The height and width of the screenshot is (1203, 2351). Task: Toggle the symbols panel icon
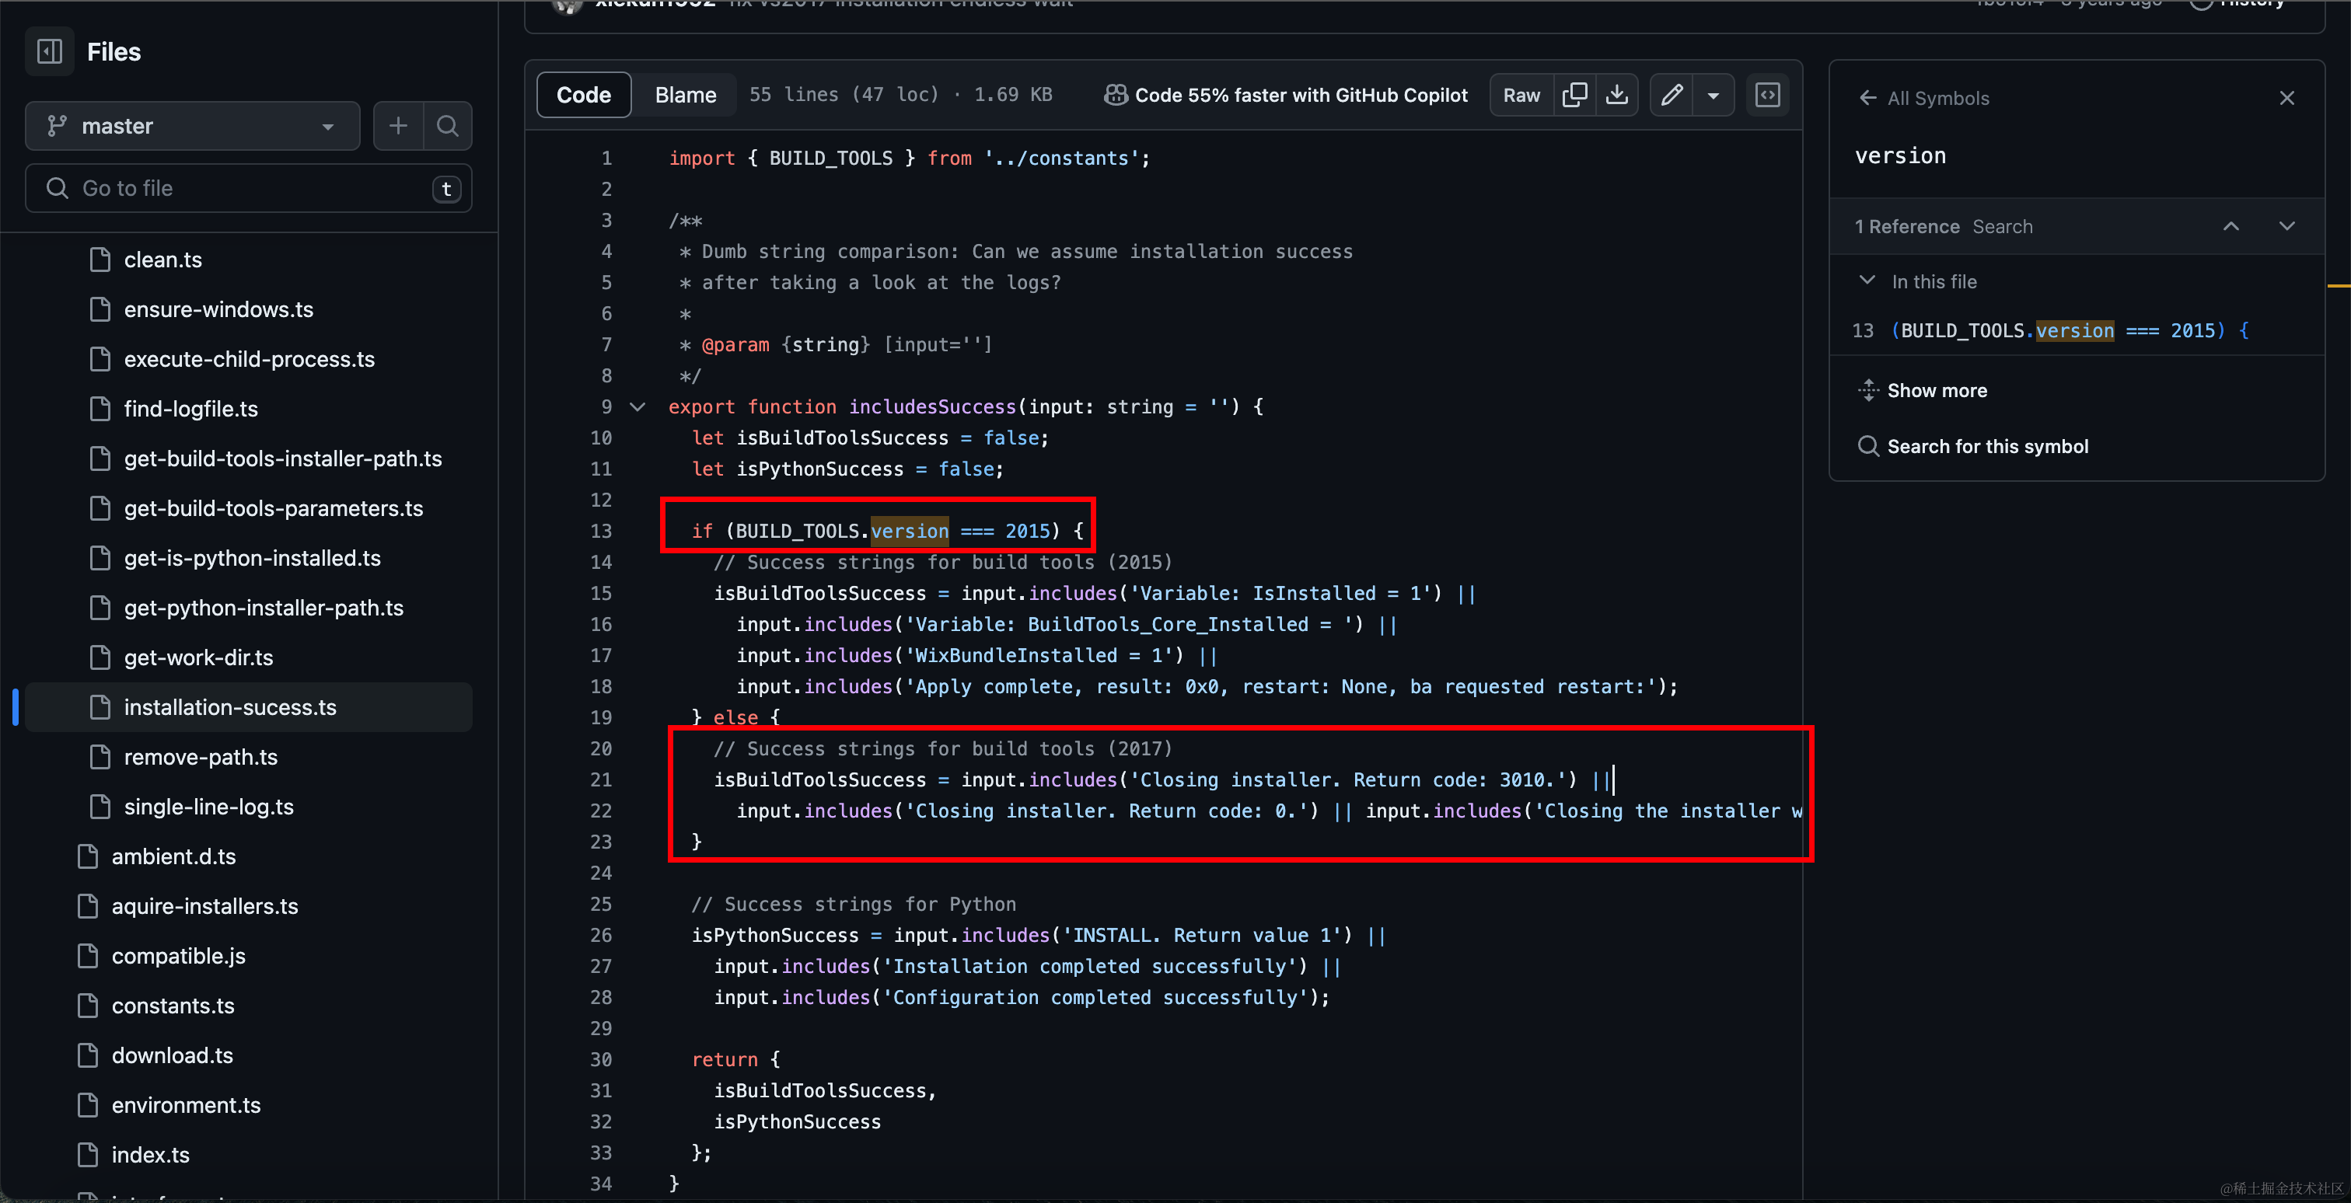point(1768,95)
